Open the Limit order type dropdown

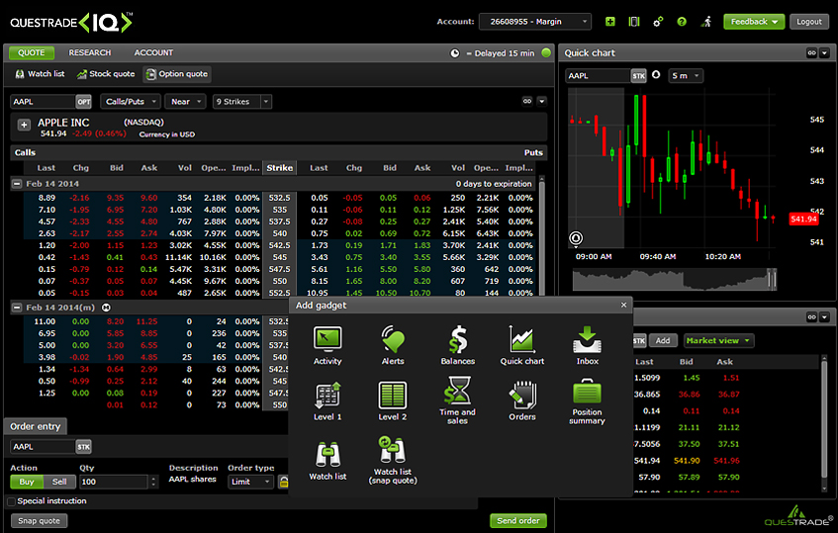pyautogui.click(x=250, y=482)
